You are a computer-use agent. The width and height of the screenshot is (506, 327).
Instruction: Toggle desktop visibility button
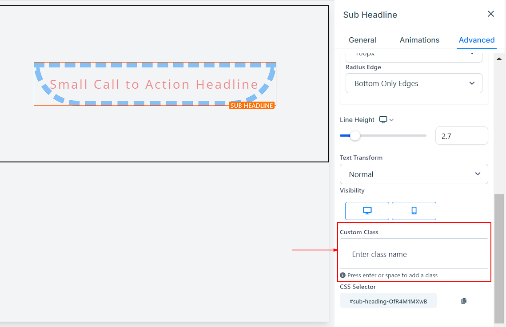click(x=367, y=211)
